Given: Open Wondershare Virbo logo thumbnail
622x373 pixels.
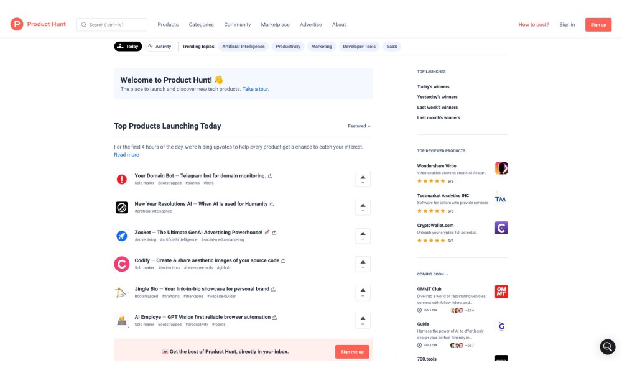Looking at the screenshot, I should click(501, 168).
